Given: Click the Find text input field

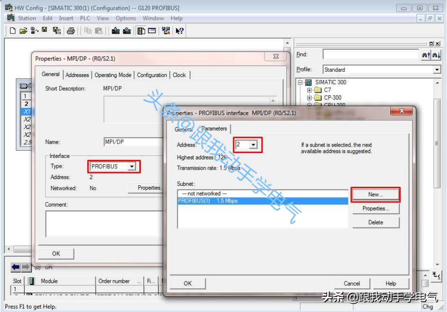Looking at the screenshot, I should click(371, 55).
